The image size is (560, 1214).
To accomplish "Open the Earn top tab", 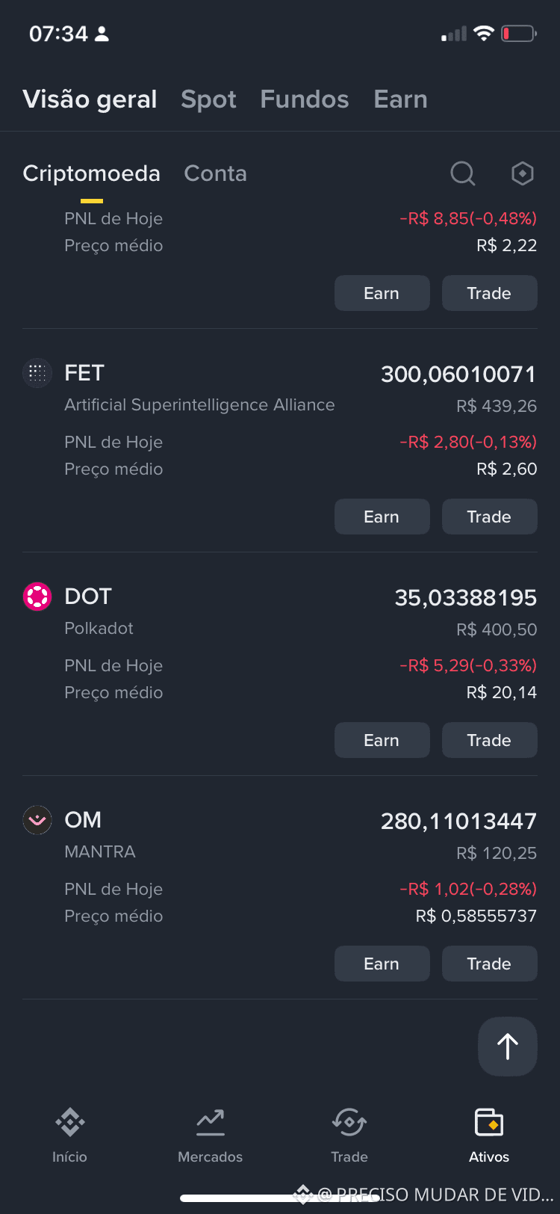I will pyautogui.click(x=401, y=99).
